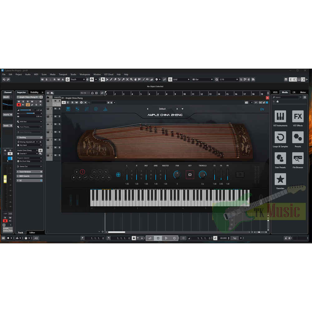
Task: Mute track 2 in the track list
Action: coord(55,109)
